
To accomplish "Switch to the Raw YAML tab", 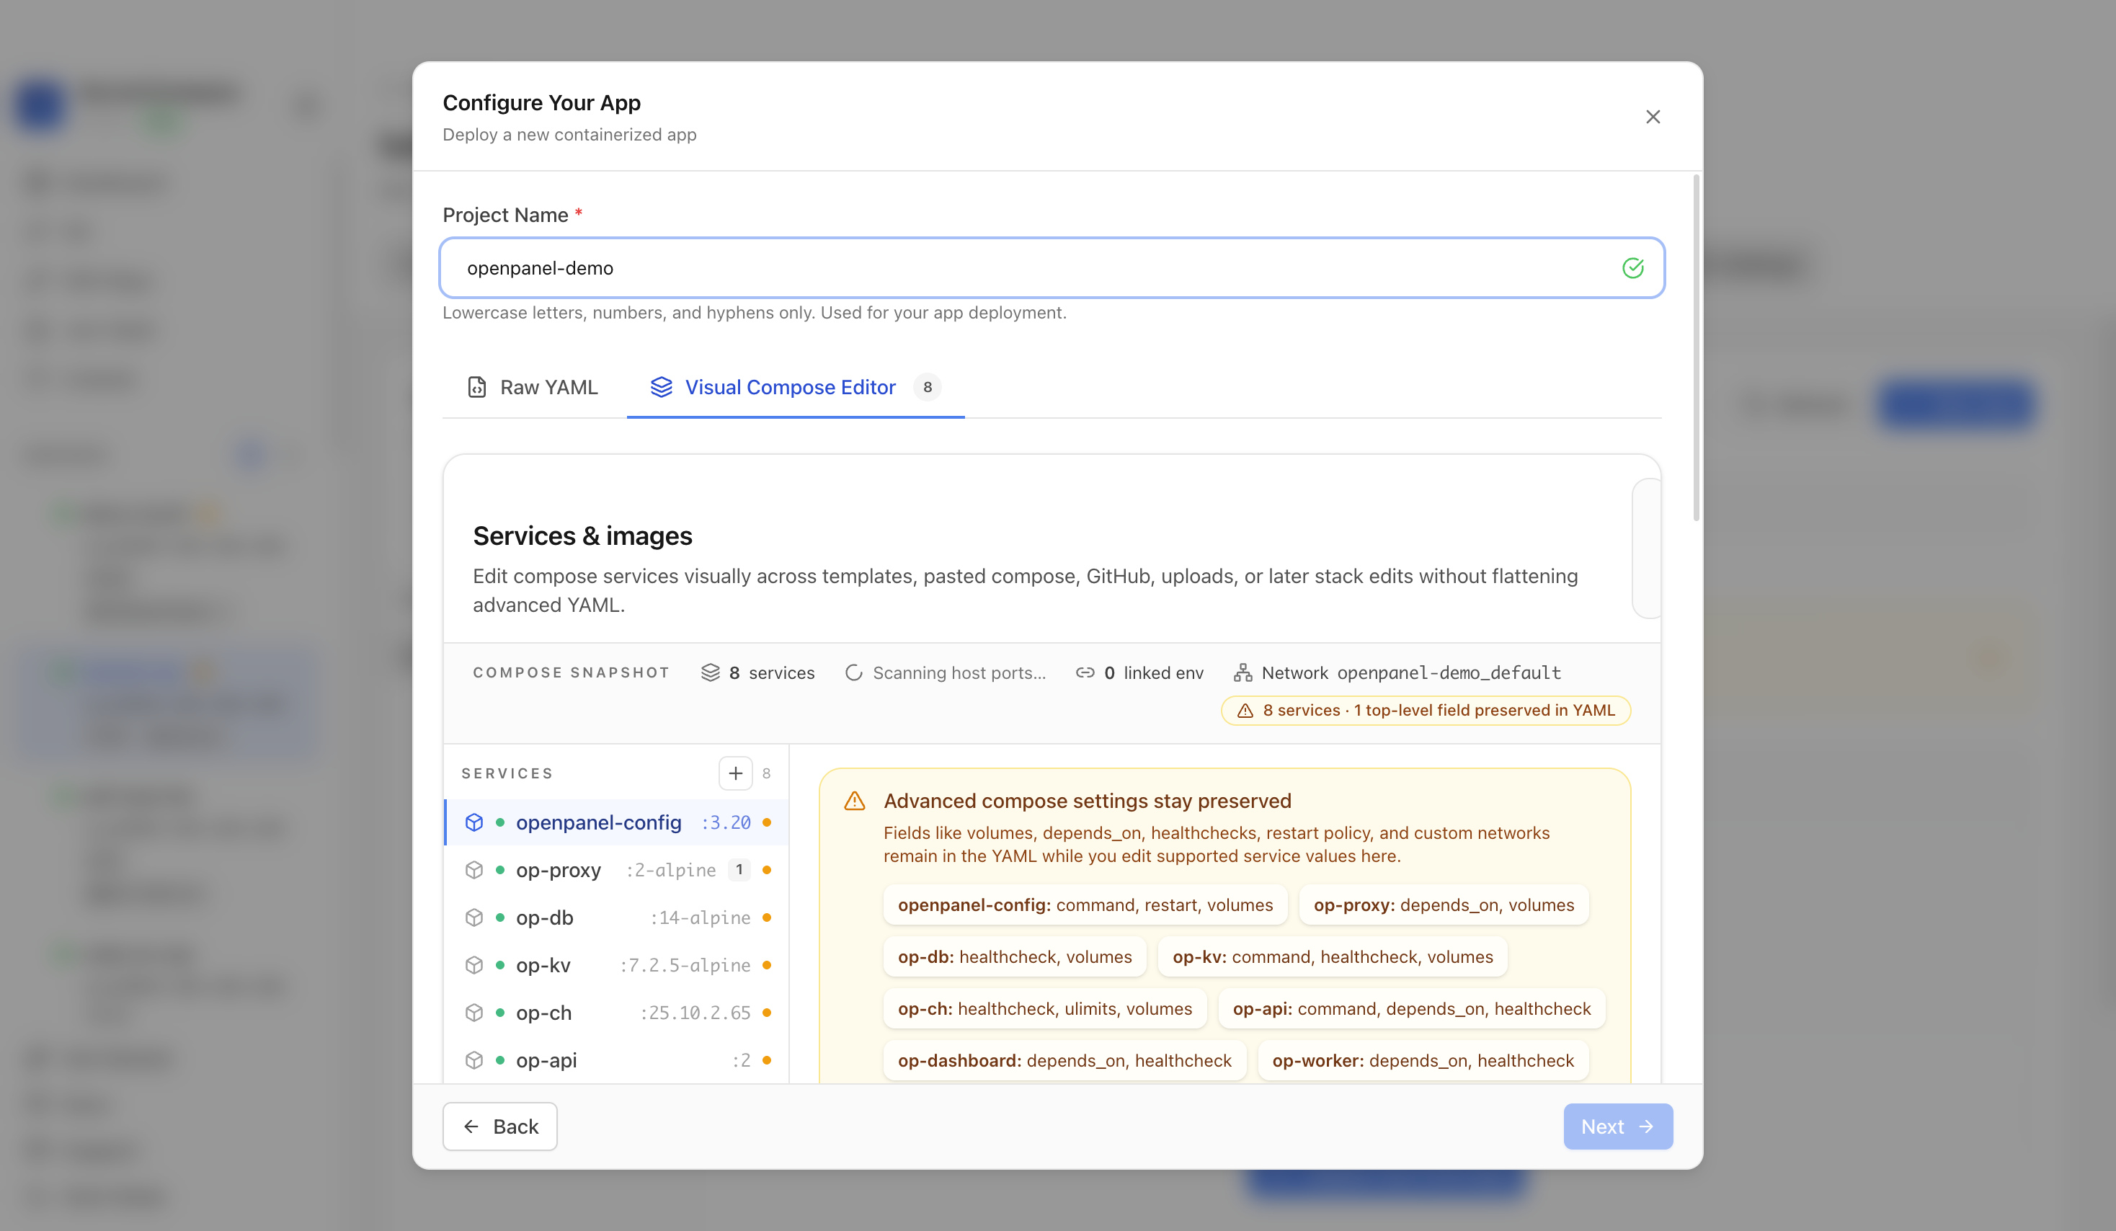I will (533, 387).
